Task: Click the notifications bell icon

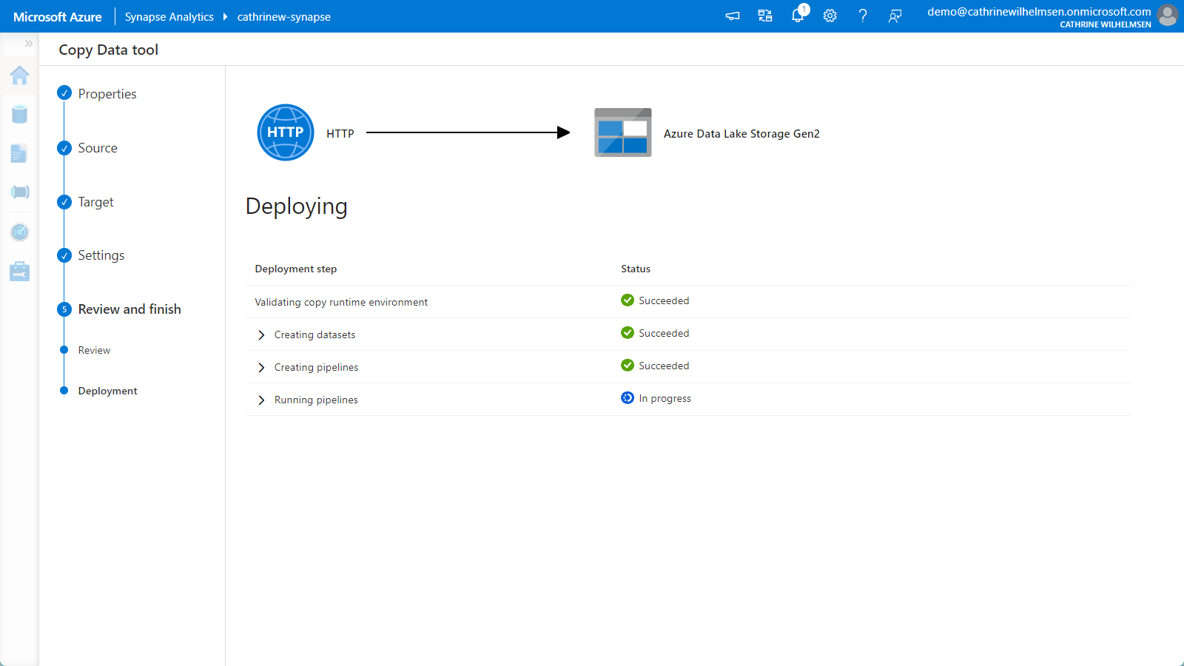Action: point(798,16)
